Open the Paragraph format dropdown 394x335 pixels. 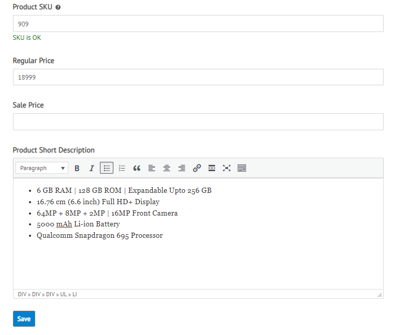click(x=42, y=168)
